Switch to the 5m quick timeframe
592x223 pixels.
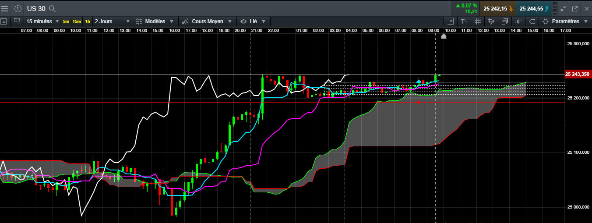(x=66, y=21)
